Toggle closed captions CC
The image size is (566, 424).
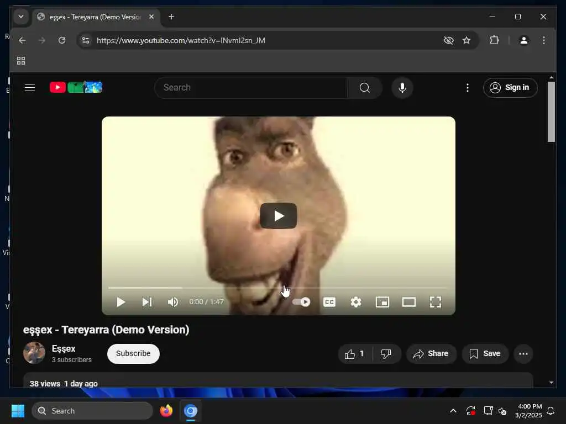click(329, 302)
